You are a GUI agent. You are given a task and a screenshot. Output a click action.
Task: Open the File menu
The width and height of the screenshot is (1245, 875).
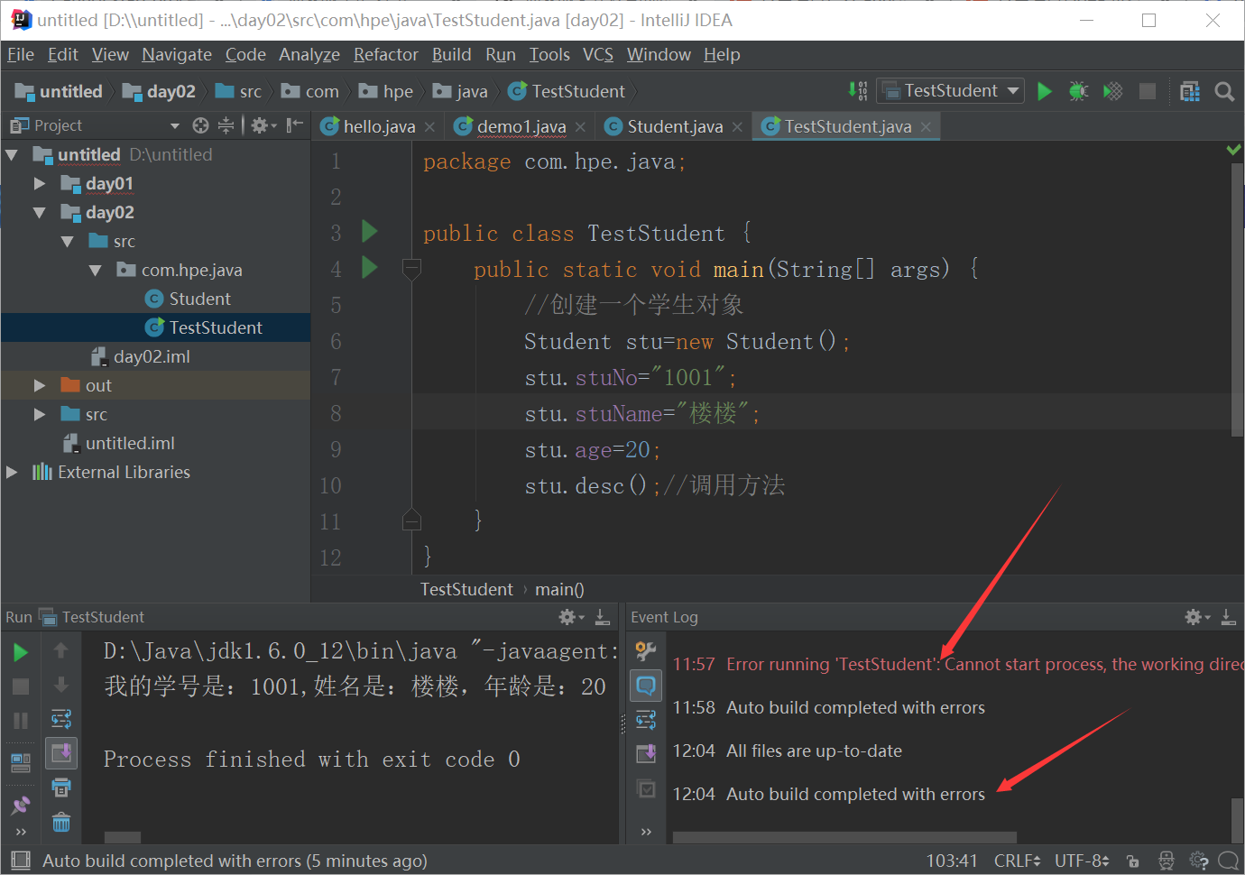click(21, 54)
